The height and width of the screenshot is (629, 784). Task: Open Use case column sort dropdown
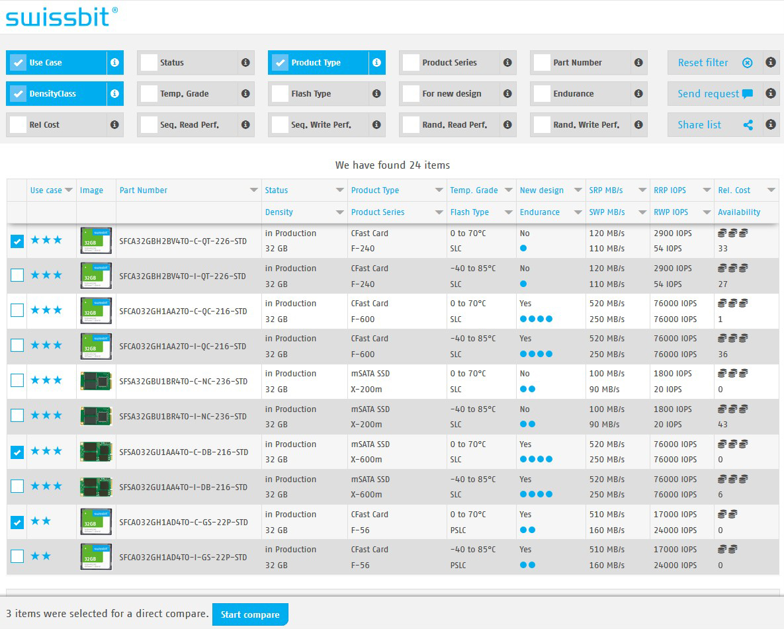pos(69,190)
